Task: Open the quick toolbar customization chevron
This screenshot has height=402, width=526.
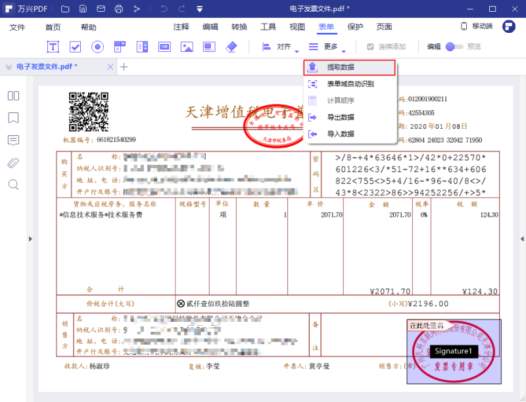Action: click(199, 9)
